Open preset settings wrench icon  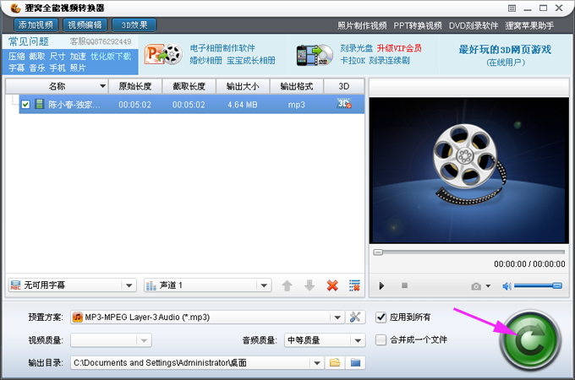pyautogui.click(x=355, y=318)
